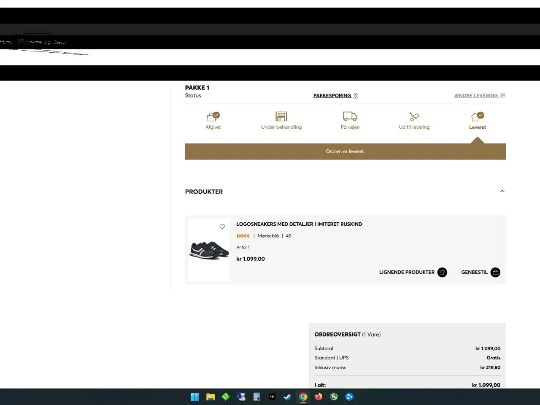Click the På vejen truck icon

[350, 116]
